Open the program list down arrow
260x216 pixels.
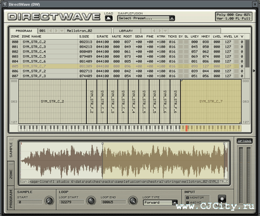[62, 31]
